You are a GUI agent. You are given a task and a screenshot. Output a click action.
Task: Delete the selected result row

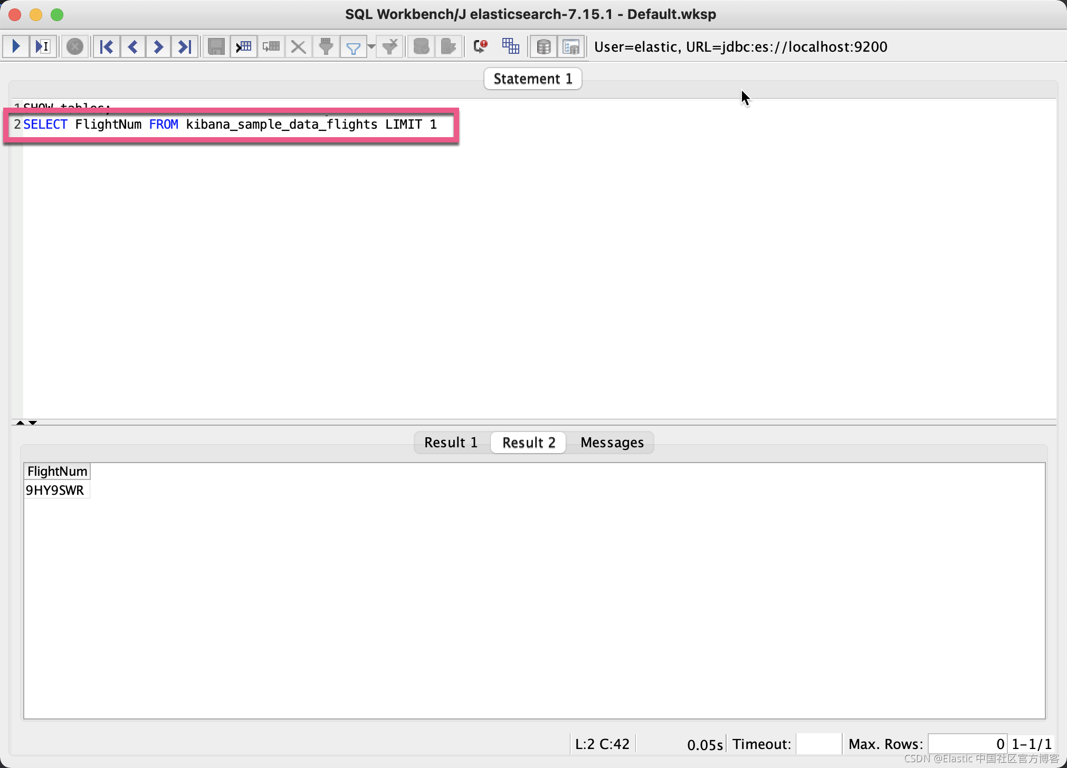click(x=298, y=46)
